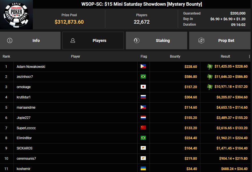Viewport: 252px width, 172px height.
Task: Select player krutildur1 in the list
Action: point(24,97)
